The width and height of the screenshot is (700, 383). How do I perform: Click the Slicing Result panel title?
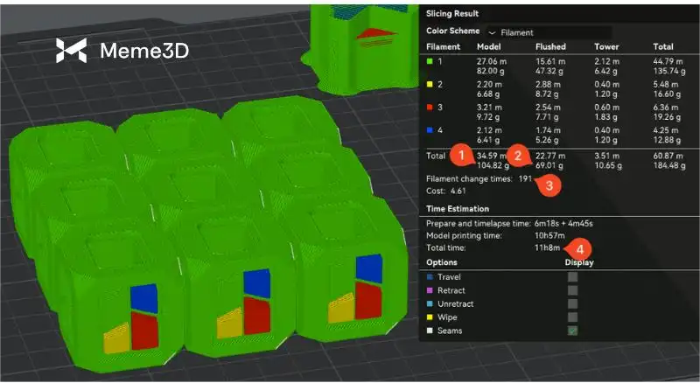coord(453,13)
